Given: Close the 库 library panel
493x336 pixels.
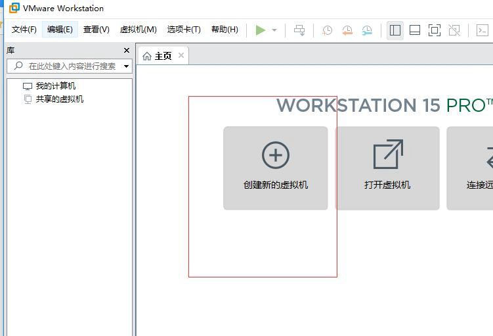Looking at the screenshot, I should click(127, 51).
